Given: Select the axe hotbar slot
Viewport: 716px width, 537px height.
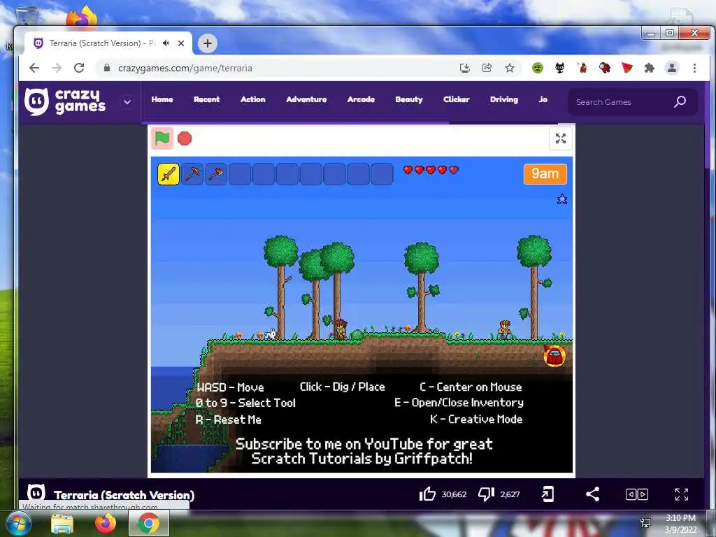Looking at the screenshot, I should tap(216, 174).
